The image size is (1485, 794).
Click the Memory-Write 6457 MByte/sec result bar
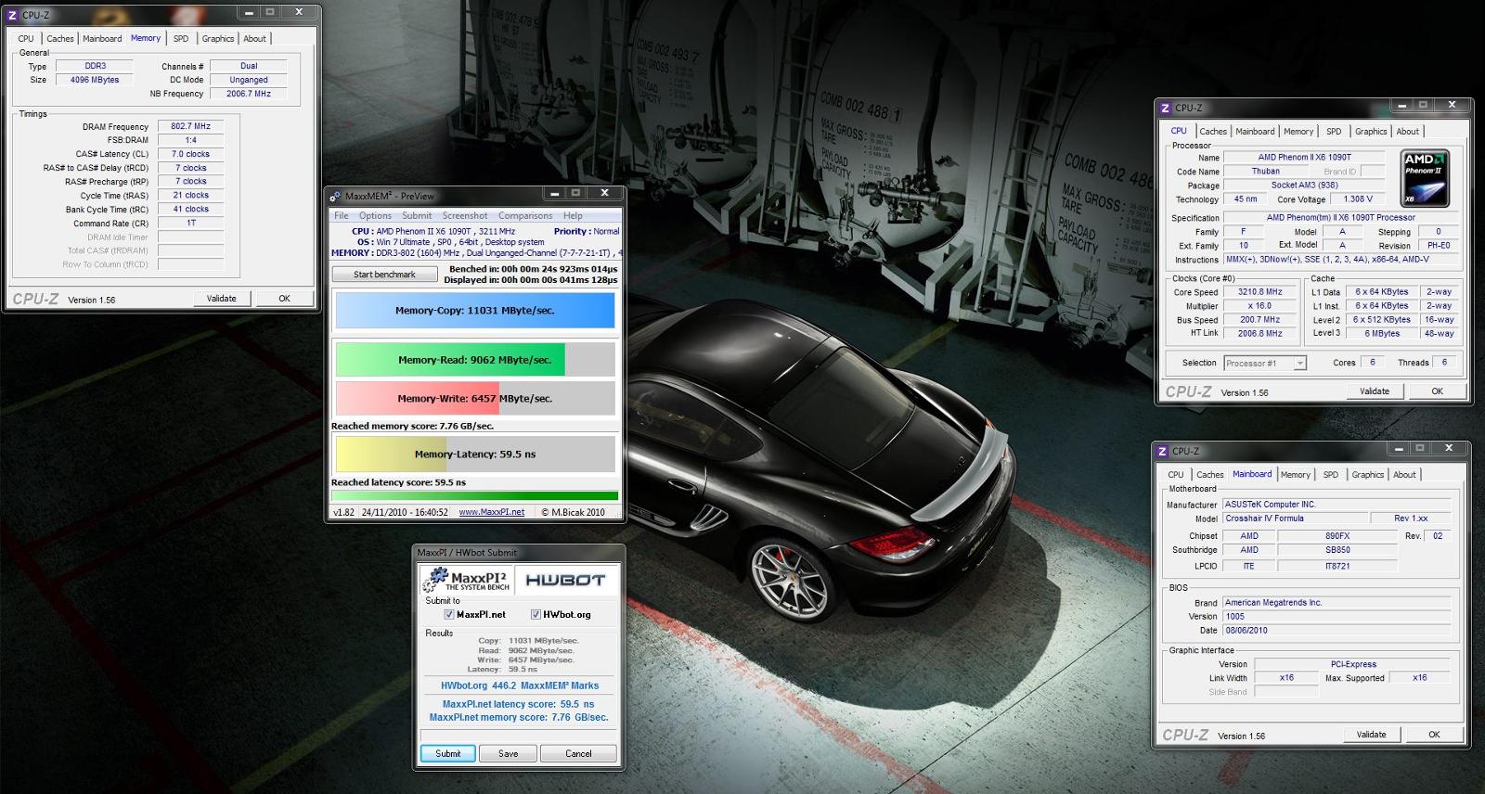(475, 398)
